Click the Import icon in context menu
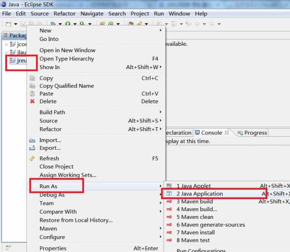This screenshot has width=290, height=252. coord(32,140)
